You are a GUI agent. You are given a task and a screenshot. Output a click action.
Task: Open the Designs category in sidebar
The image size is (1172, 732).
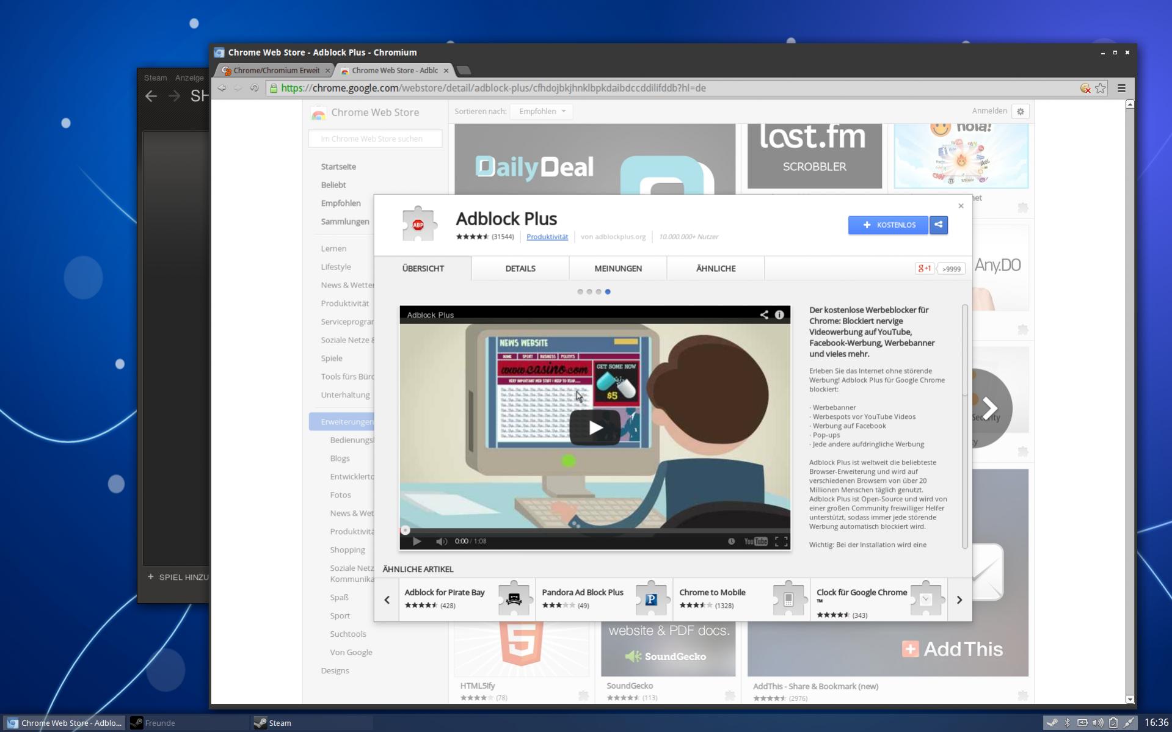pos(335,670)
